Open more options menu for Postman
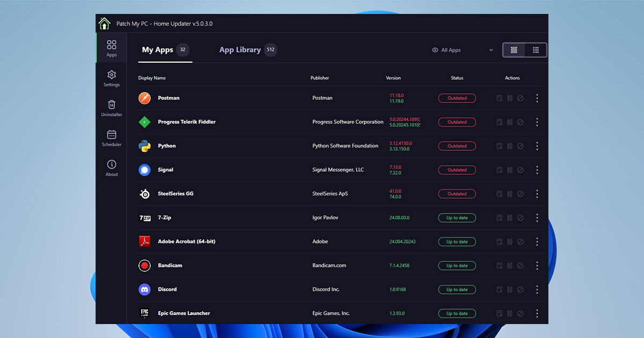 (537, 98)
